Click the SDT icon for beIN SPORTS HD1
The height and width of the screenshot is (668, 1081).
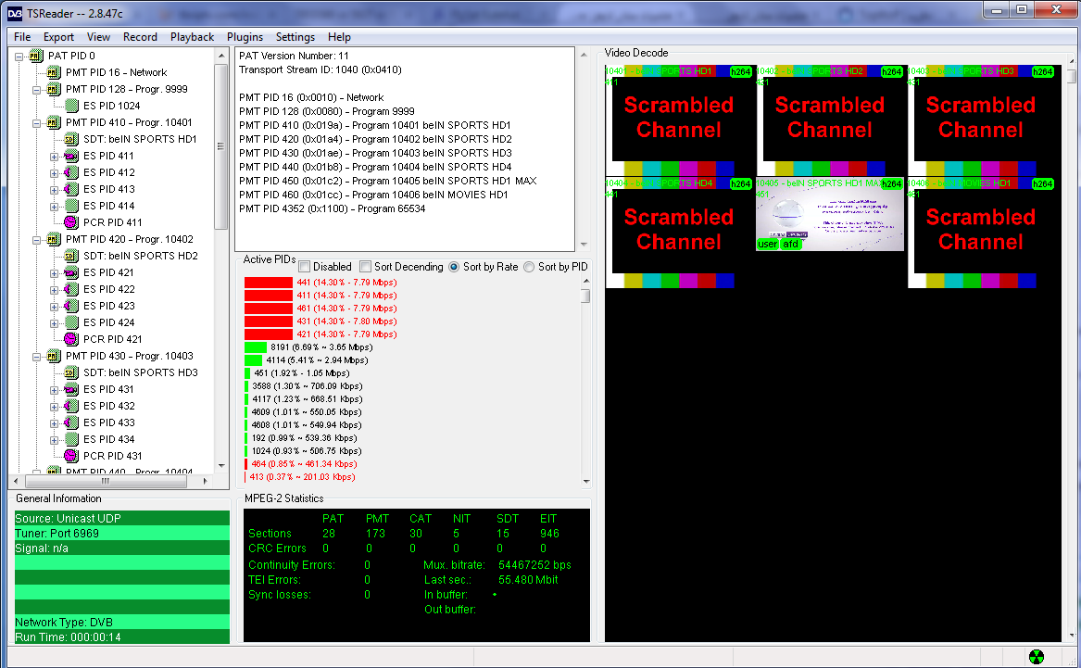pyautogui.click(x=71, y=139)
